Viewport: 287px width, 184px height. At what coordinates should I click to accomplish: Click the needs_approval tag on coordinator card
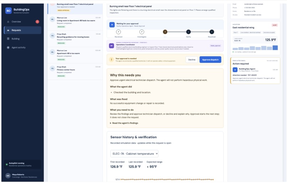[215, 46]
